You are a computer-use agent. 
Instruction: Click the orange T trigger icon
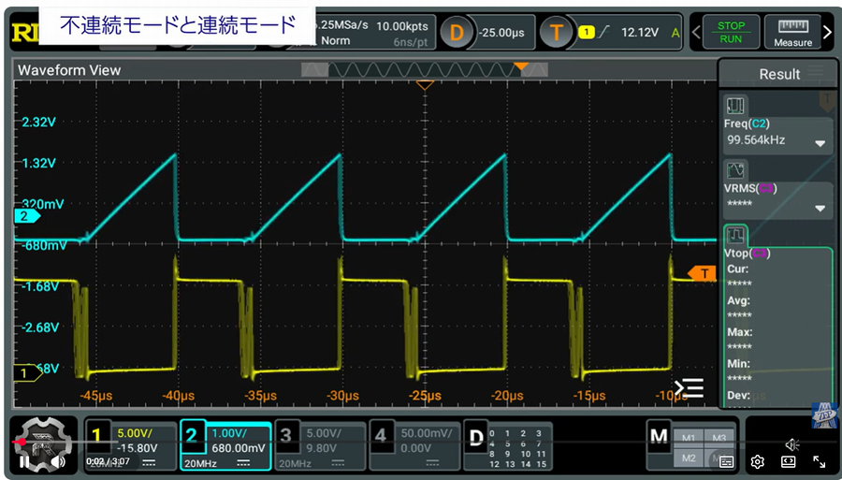(556, 33)
